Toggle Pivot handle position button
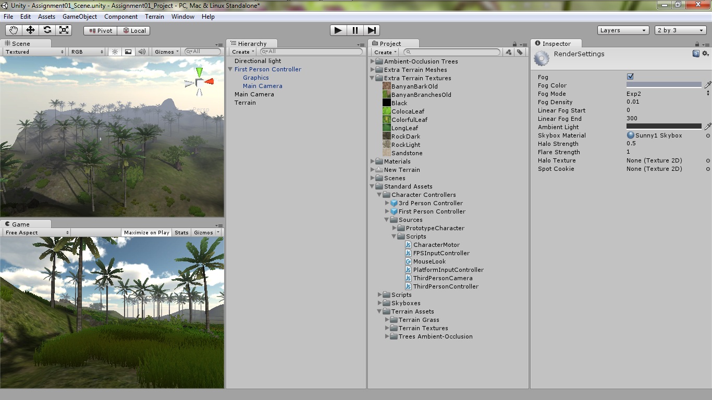Image resolution: width=712 pixels, height=400 pixels. pos(101,30)
